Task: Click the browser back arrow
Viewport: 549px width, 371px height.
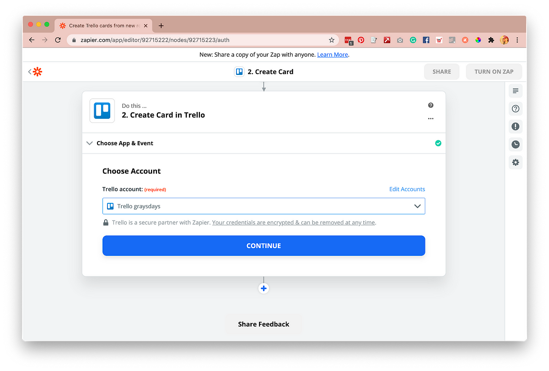Action: [x=32, y=40]
